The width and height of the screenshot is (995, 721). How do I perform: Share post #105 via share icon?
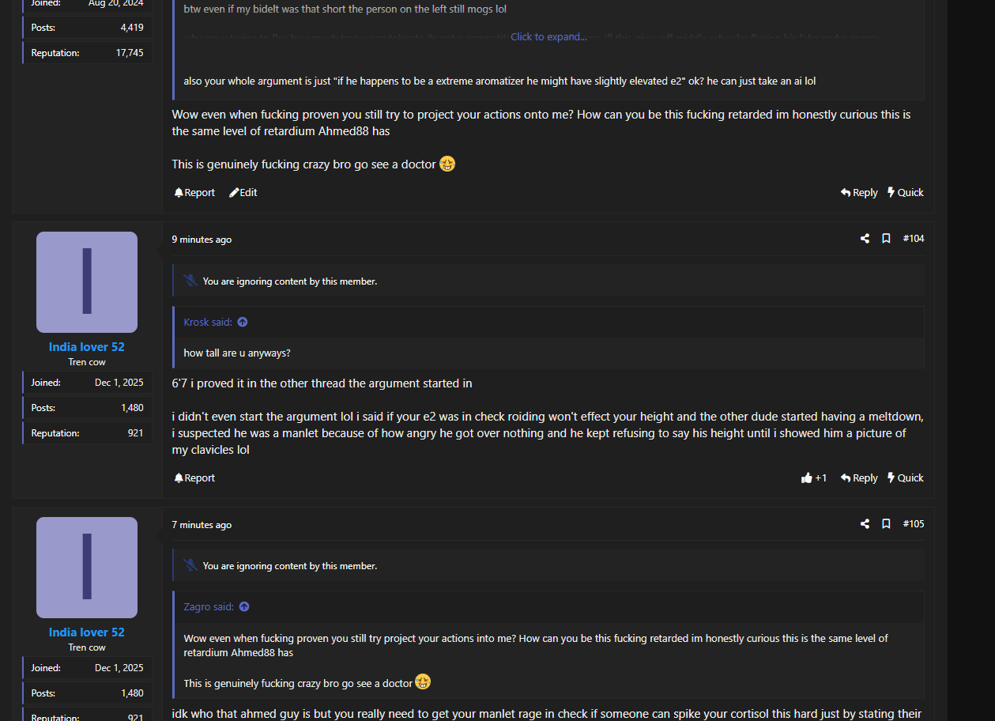pyautogui.click(x=865, y=524)
